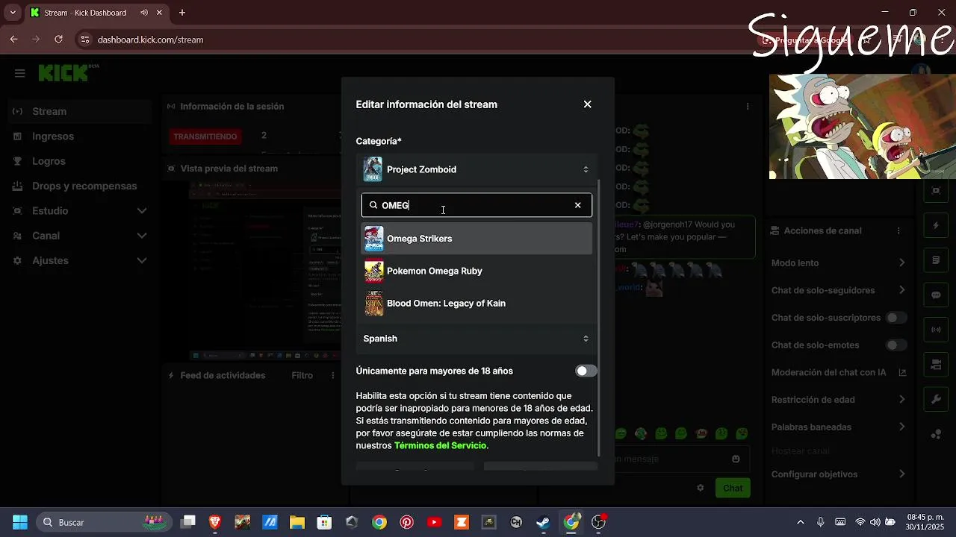Viewport: 956px width, 537px height.
Task: Go back in the browser
Action: coord(13,40)
